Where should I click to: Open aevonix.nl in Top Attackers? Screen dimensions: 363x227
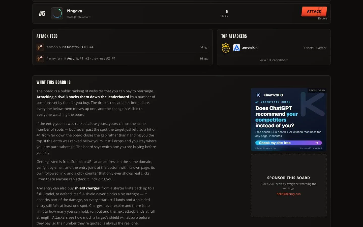coord(250,47)
